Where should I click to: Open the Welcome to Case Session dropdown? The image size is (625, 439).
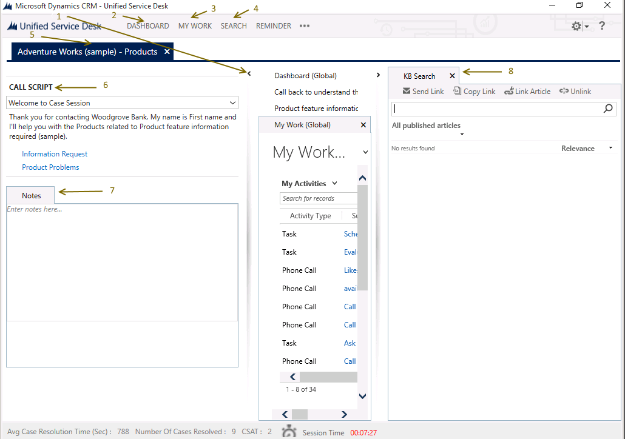click(232, 103)
